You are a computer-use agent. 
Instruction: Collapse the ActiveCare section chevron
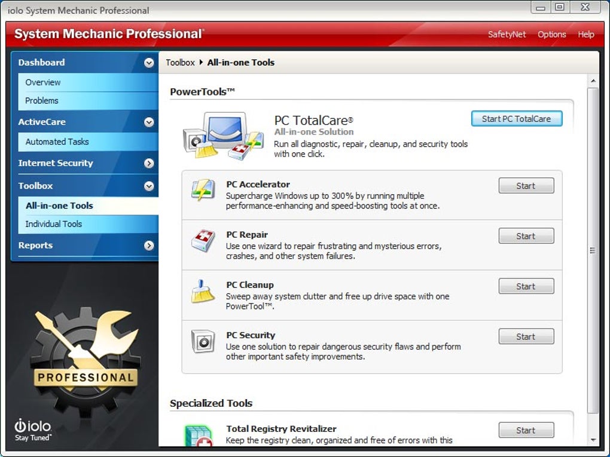(148, 122)
